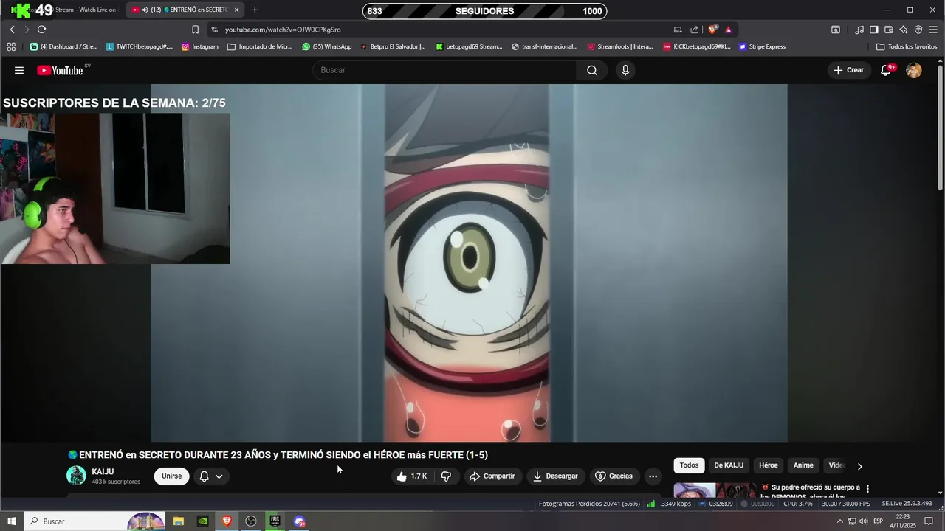Open Epic Games Launcher from taskbar
This screenshot has width=945, height=531.
pos(275,521)
